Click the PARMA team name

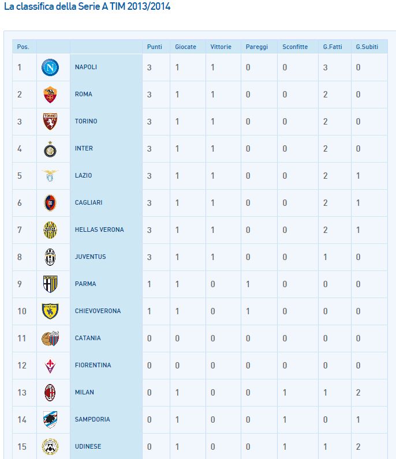click(85, 284)
